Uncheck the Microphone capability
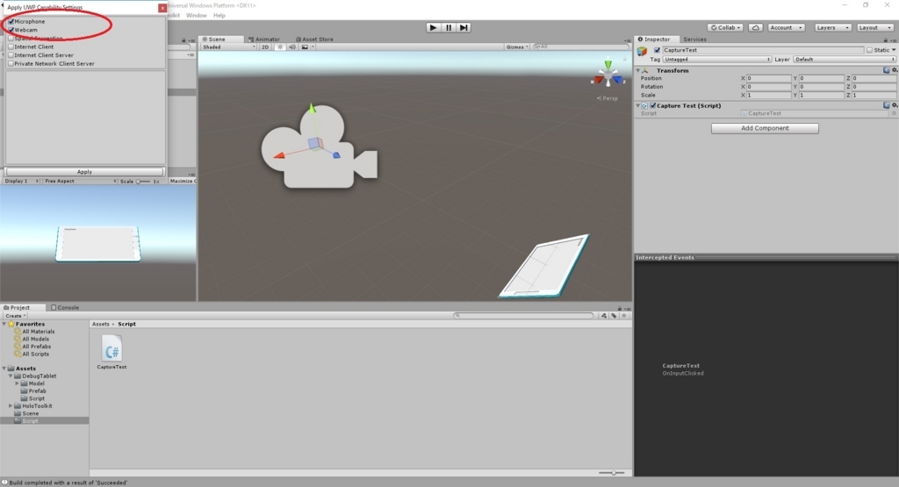899x487 pixels. click(11, 21)
